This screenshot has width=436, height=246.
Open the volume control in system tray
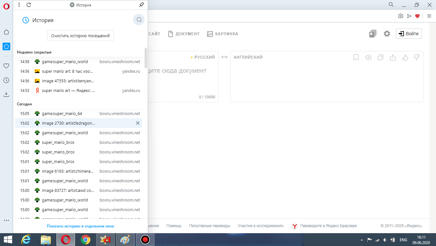pyautogui.click(x=385, y=240)
